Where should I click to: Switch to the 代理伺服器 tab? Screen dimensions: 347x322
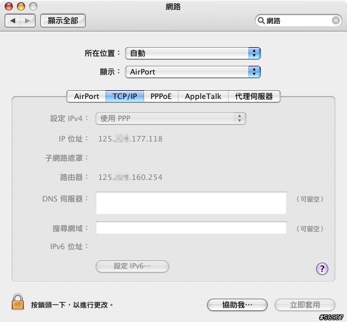[x=254, y=96]
